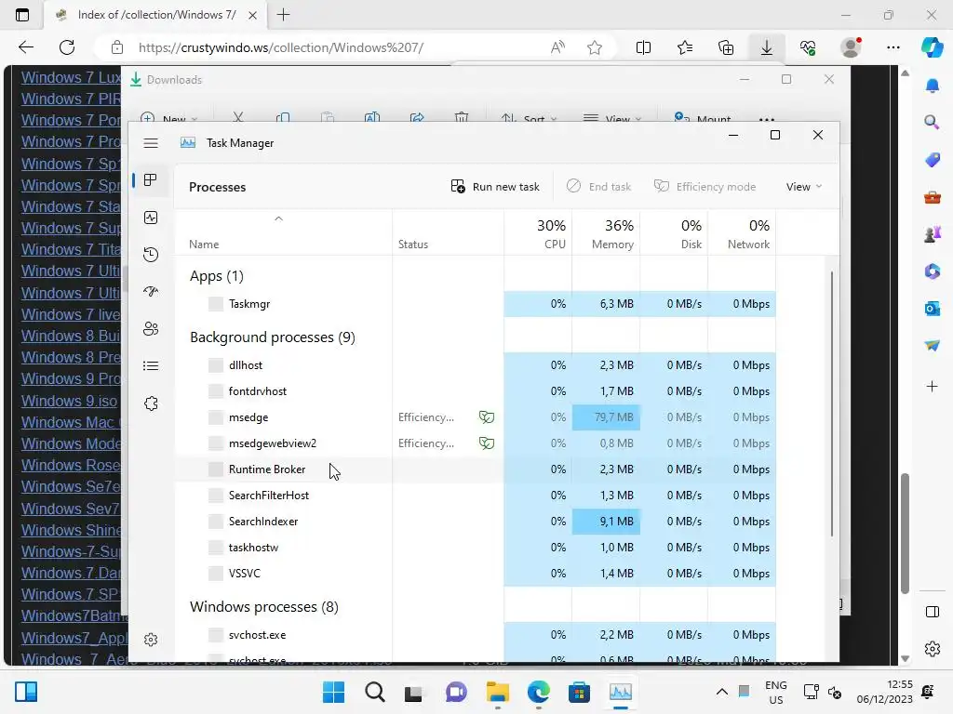
Task: Open Windows Start menu
Action: tap(334, 692)
